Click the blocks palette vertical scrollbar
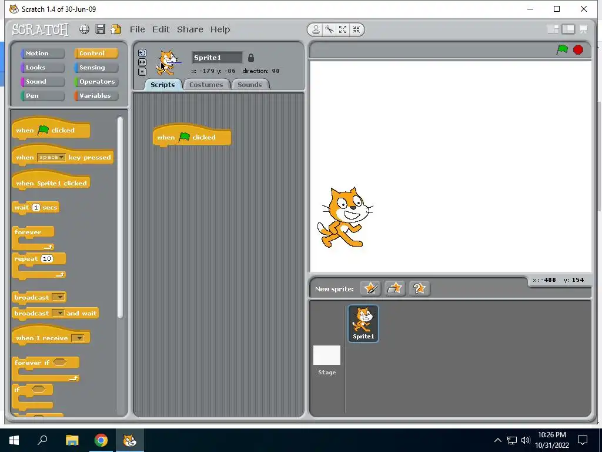 [x=120, y=217]
